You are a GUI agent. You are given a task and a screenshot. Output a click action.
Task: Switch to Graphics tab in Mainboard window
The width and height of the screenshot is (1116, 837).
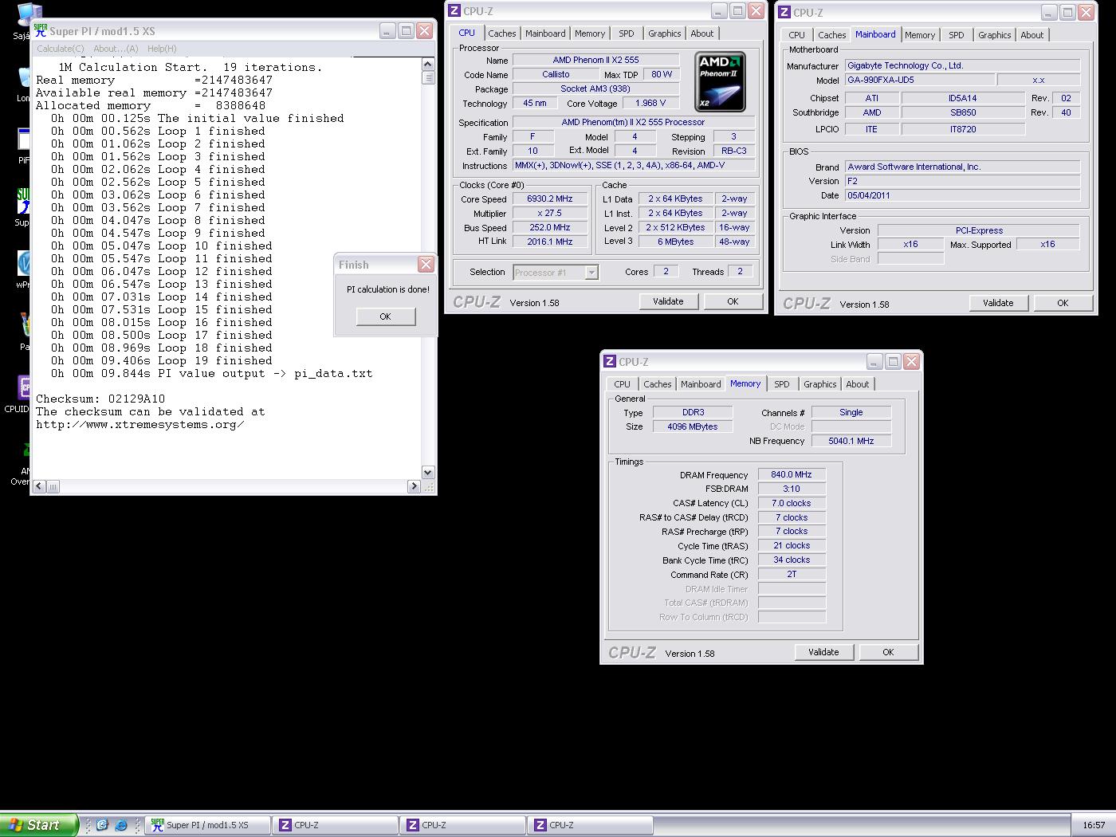[x=995, y=35]
